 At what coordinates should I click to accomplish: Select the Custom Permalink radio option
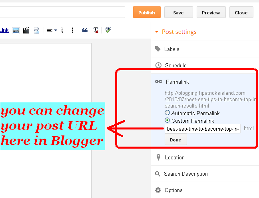(x=167, y=120)
